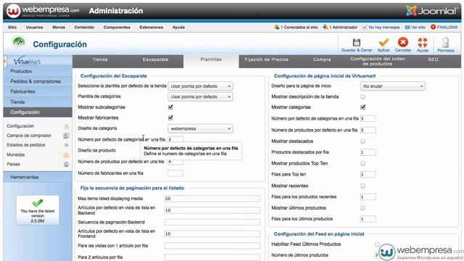
Task: Click the webempresa logo in header
Action: tap(43, 11)
